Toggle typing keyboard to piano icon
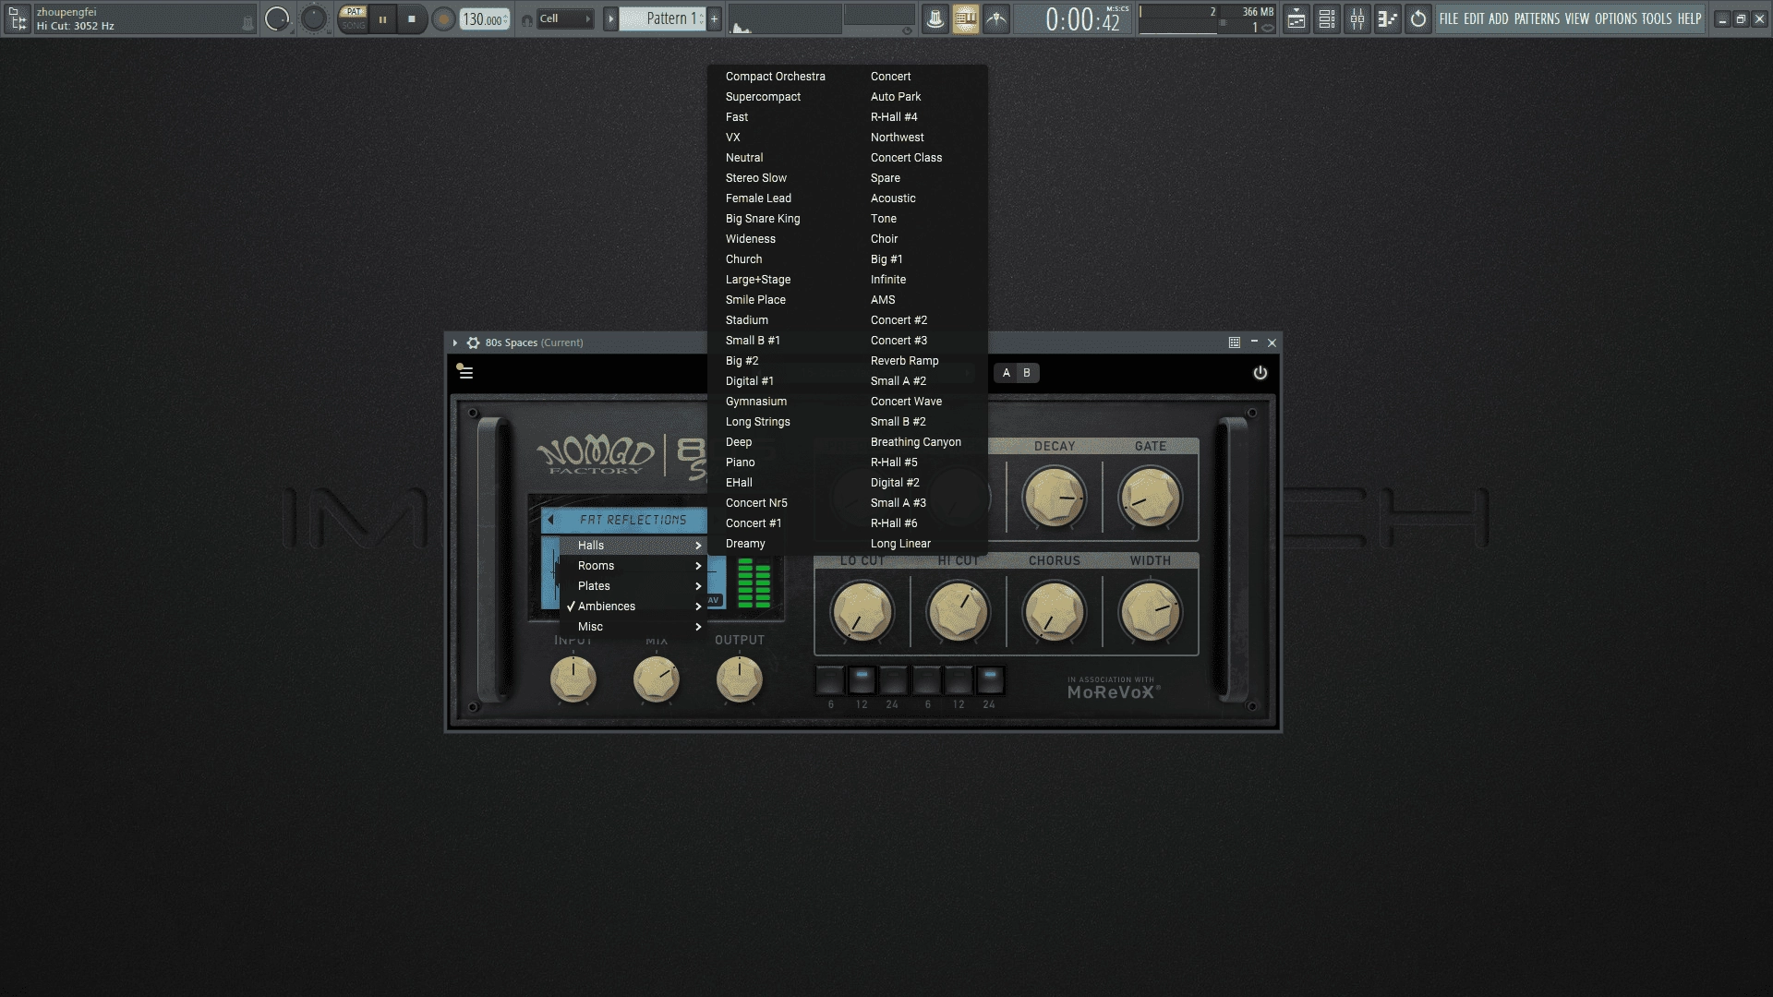Screen dimensions: 1773x997 coord(965,18)
